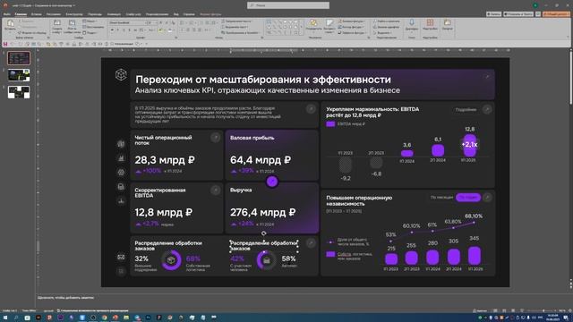Screen dimensions: 573x322
Task: Click the Designer add-in grid icon
Action: (x=430, y=22)
